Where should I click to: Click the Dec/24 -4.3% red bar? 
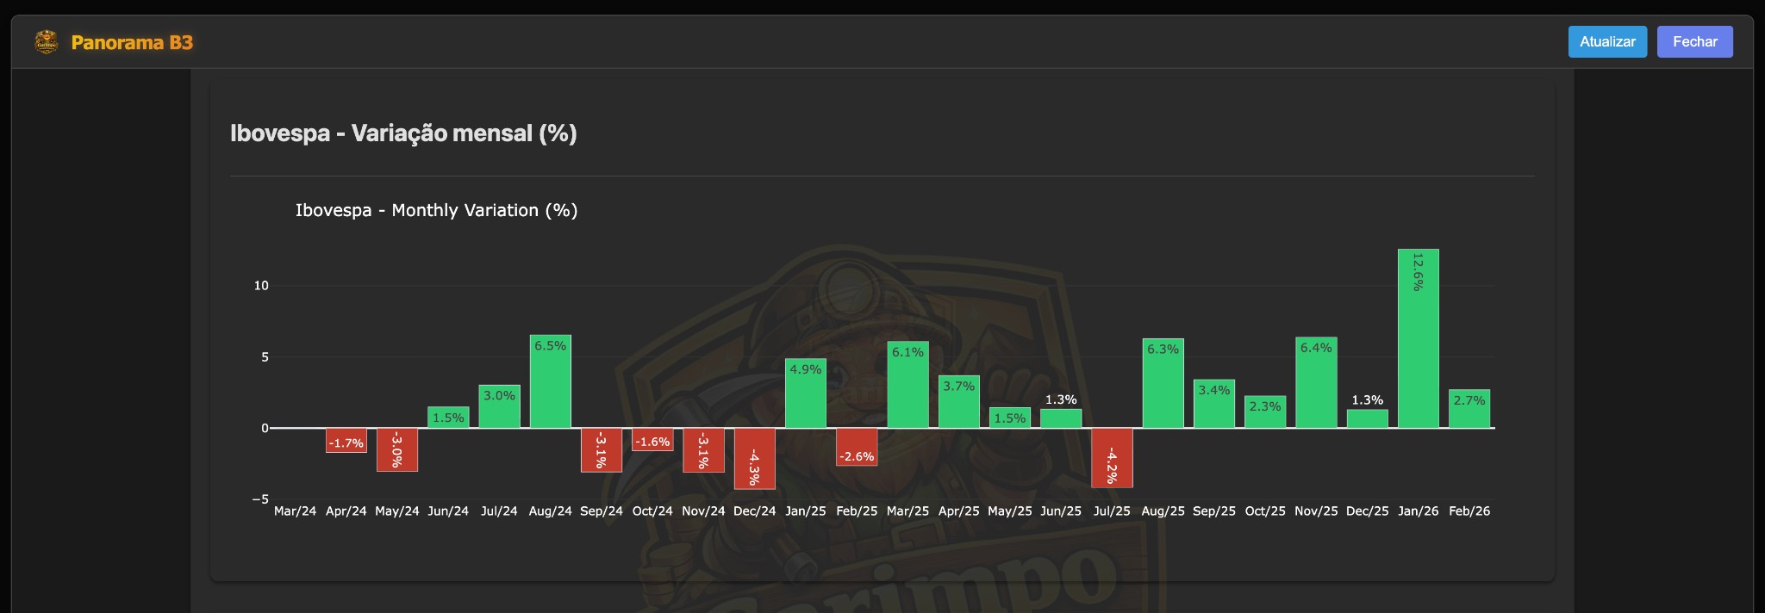click(x=754, y=458)
